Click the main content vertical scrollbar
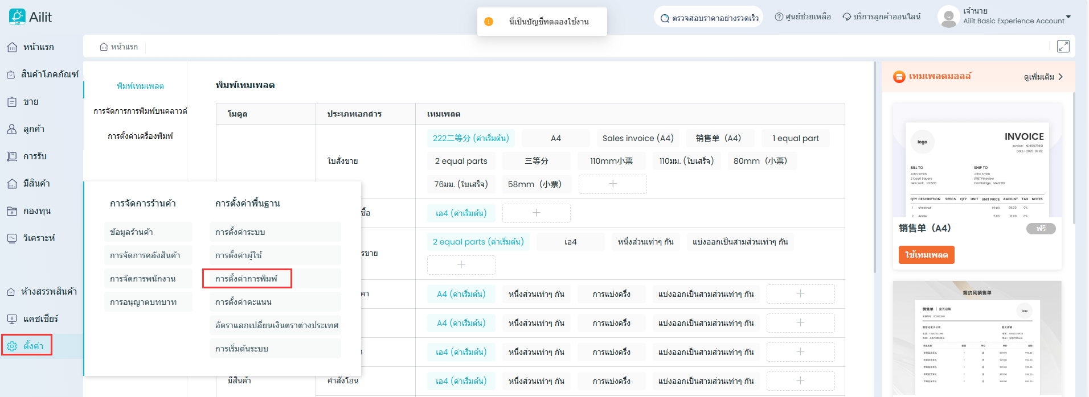The width and height of the screenshot is (1089, 397). 875,171
